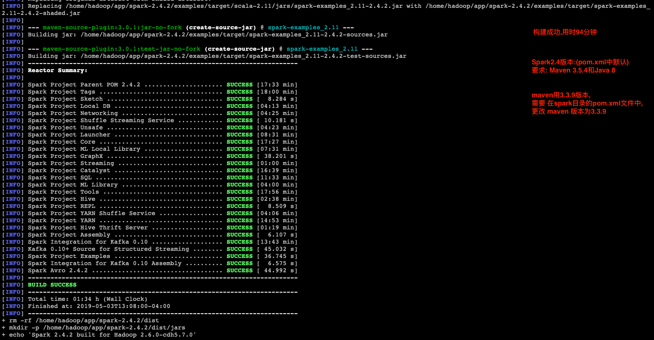The height and width of the screenshot is (340, 654).
Task: Click the green 'maven-source-plugin:3.0.1:test-jar-no-fork' text
Action: point(122,49)
